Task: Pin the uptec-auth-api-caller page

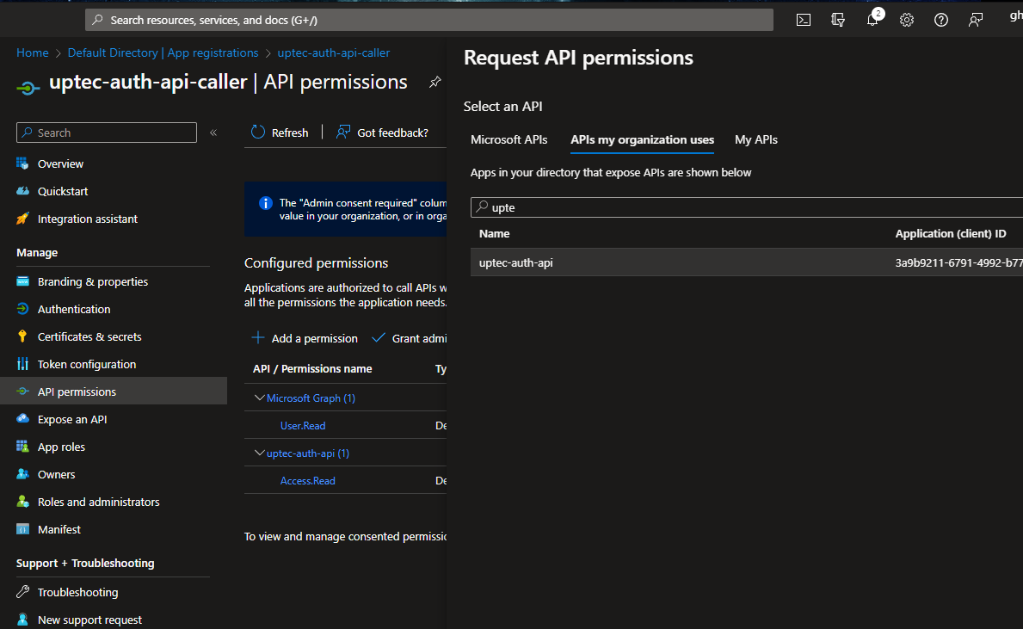Action: 435,83
